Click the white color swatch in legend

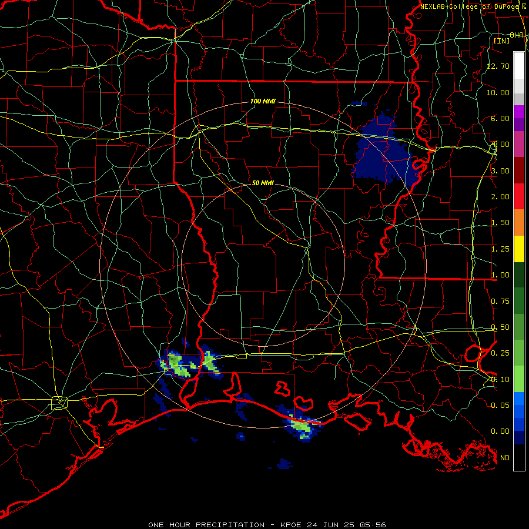[x=519, y=65]
